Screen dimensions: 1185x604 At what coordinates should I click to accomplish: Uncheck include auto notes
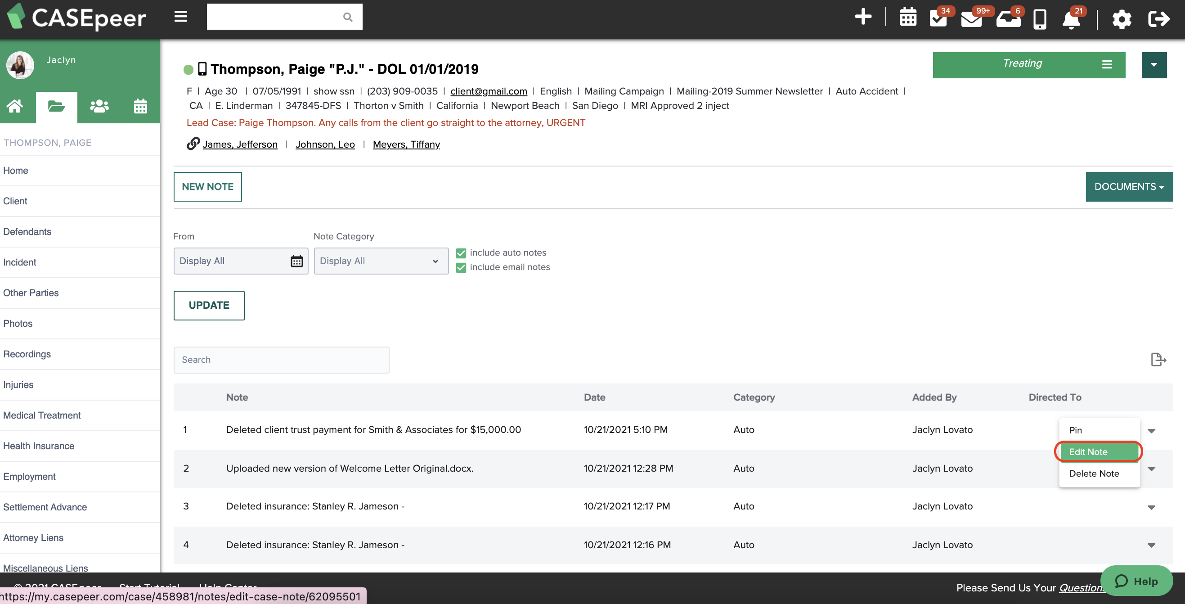(x=461, y=253)
